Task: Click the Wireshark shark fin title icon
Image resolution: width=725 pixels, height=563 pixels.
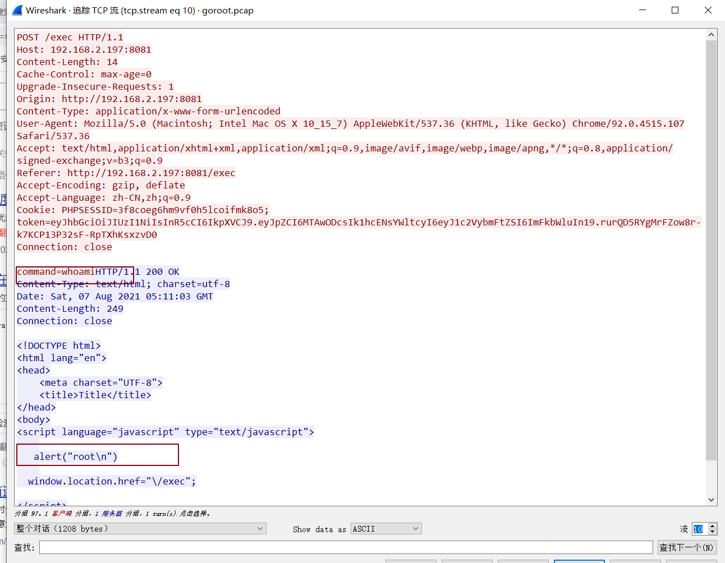Action: (17, 10)
